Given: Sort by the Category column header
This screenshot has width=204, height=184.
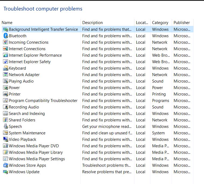Looking at the screenshot, I should tap(160, 23).
